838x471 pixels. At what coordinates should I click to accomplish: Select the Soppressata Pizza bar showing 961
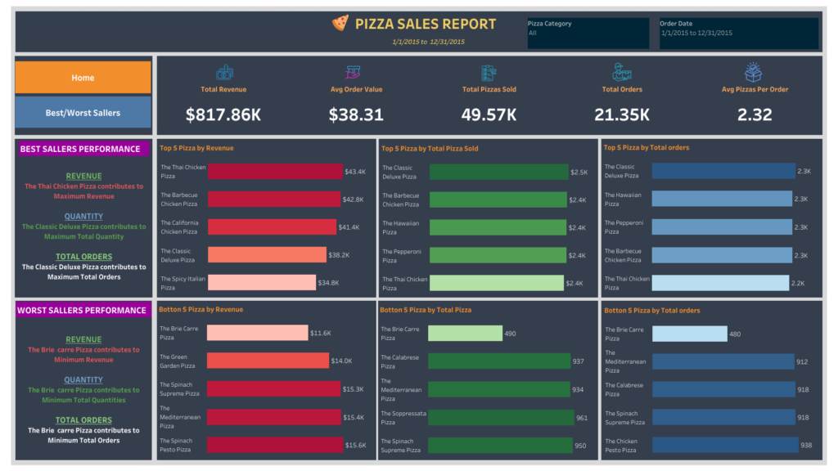[x=501, y=417]
